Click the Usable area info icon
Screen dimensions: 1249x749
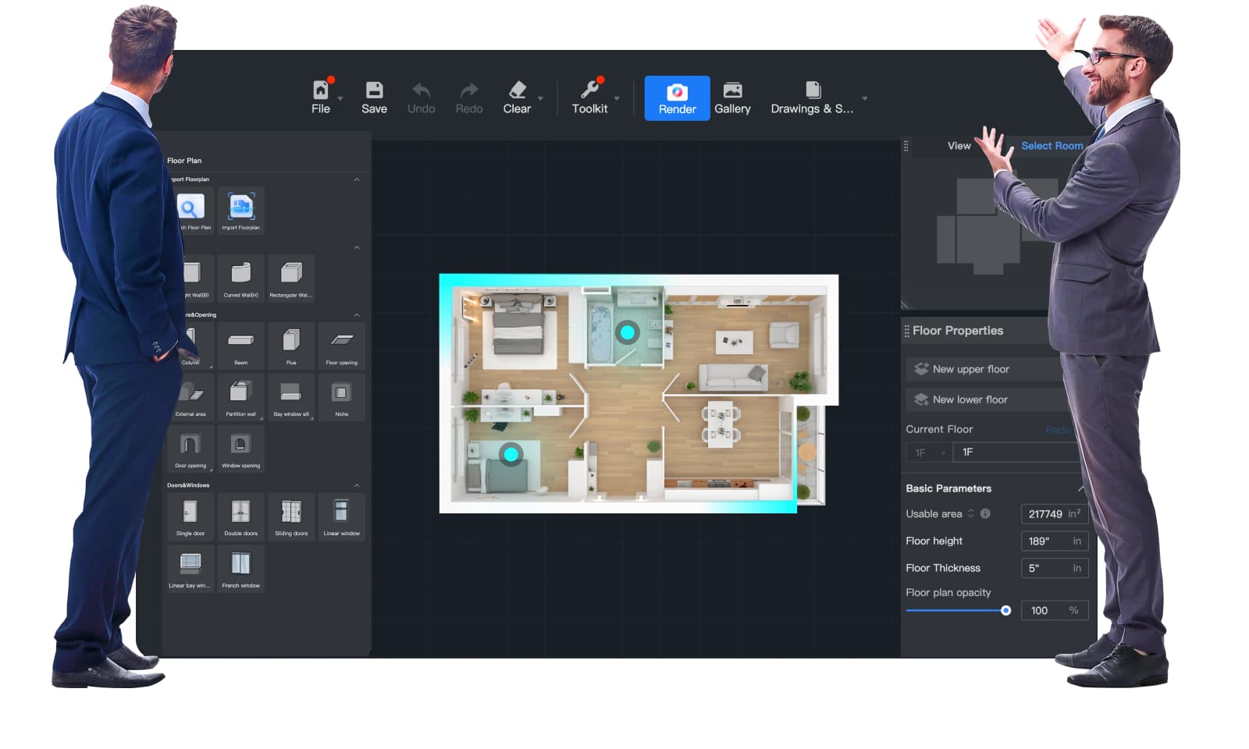click(x=985, y=513)
